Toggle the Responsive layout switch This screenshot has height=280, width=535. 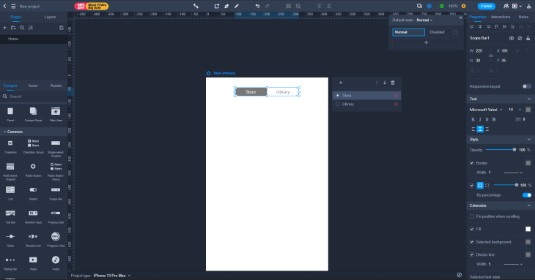[527, 86]
